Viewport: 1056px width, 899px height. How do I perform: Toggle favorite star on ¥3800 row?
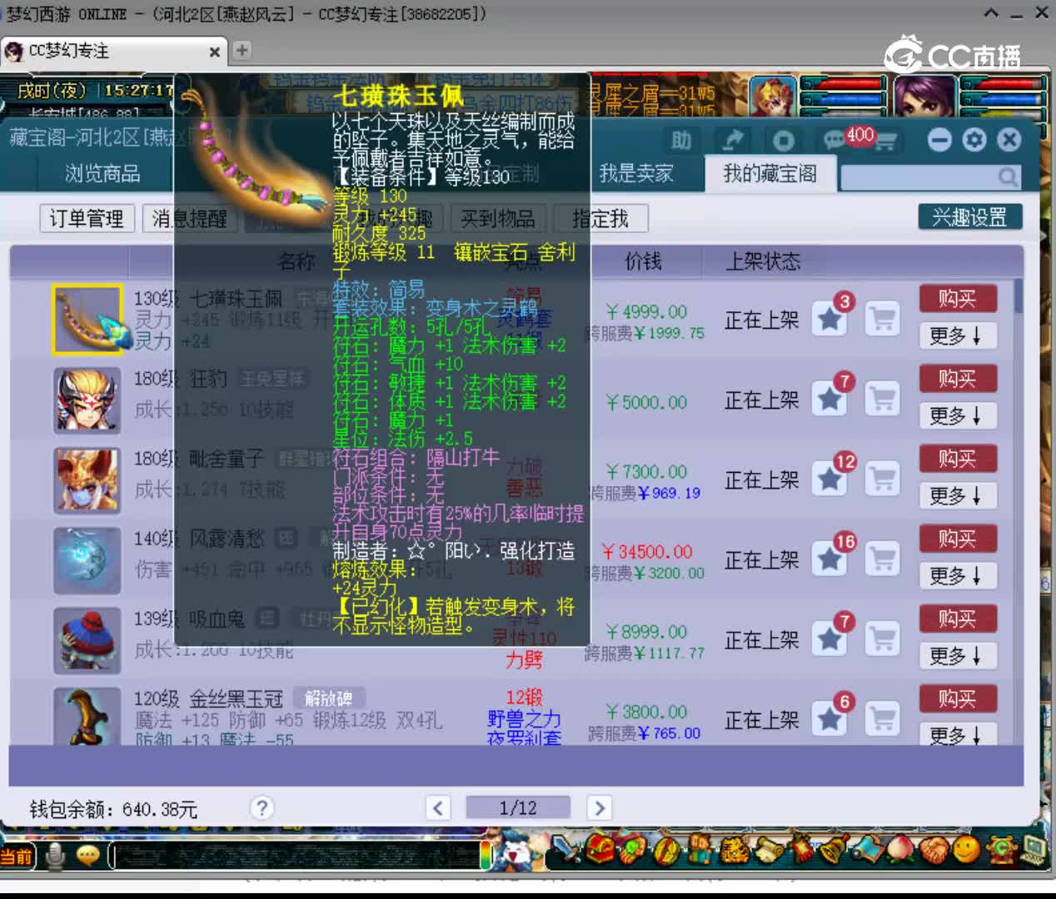(830, 718)
